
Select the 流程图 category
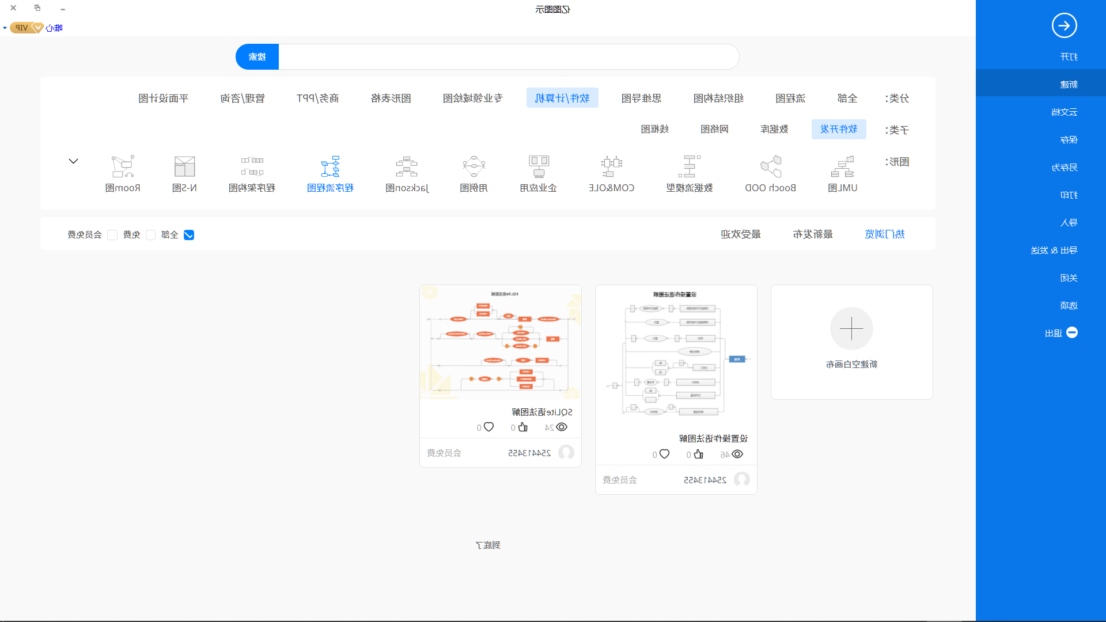coord(790,98)
